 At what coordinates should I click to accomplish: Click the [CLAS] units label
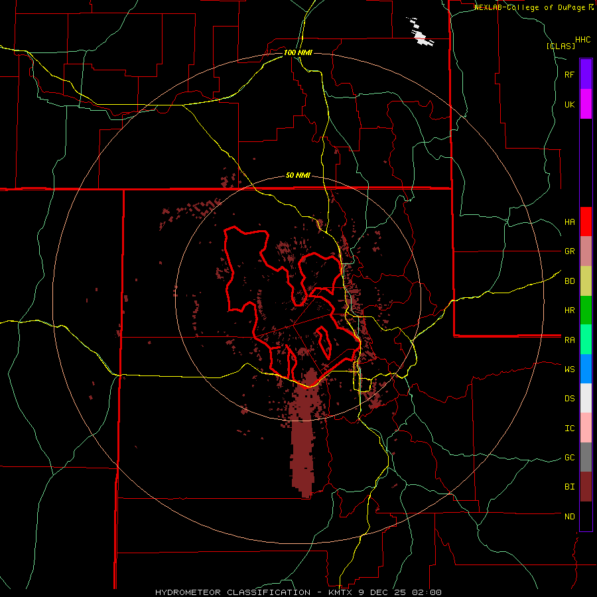(x=561, y=46)
